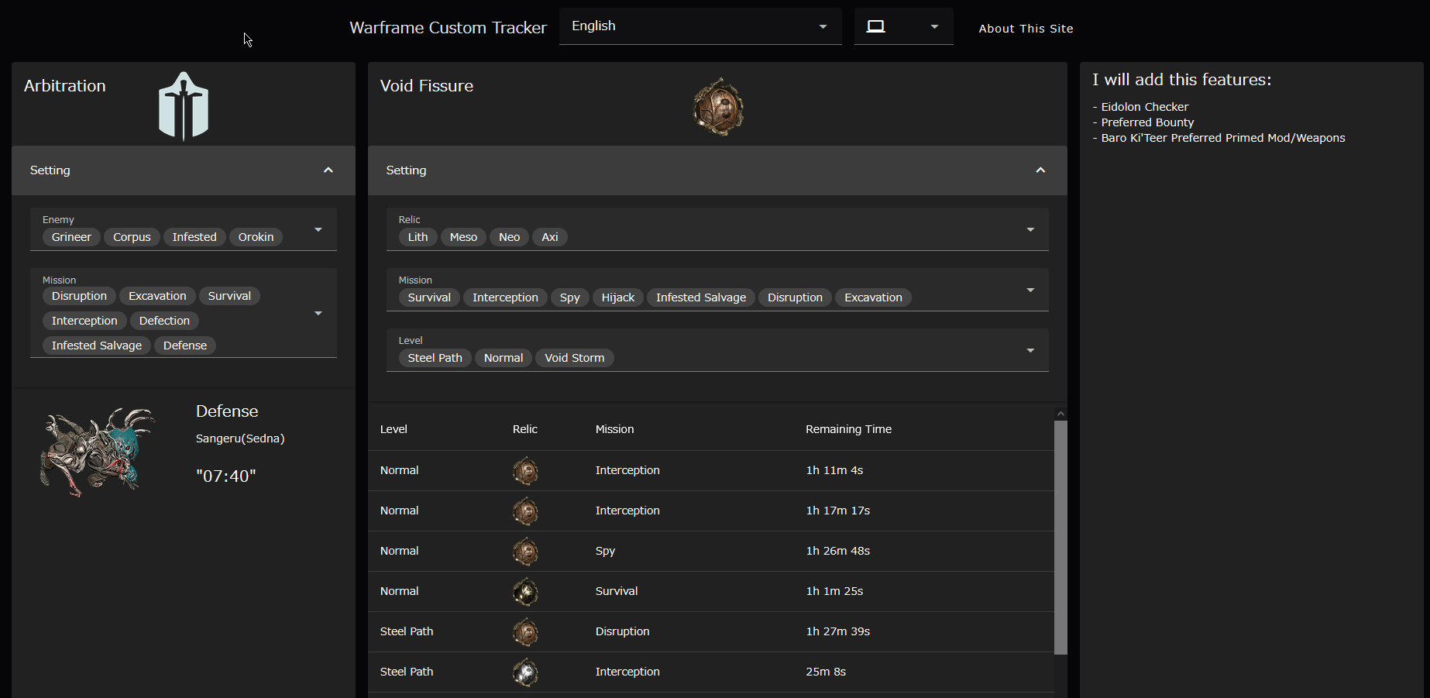Select the Orokin enemy chip
The height and width of the screenshot is (698, 1430).
(x=256, y=237)
